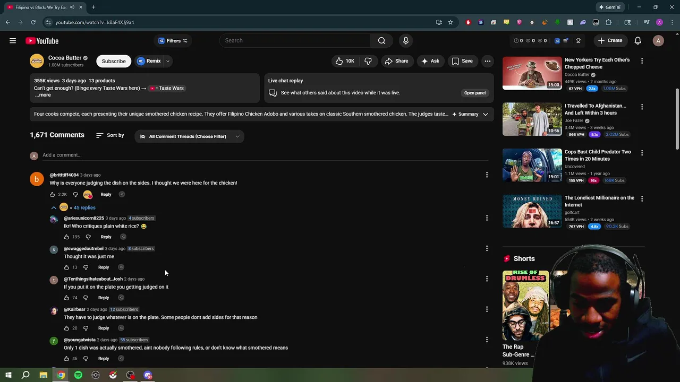Image resolution: width=680 pixels, height=382 pixels.
Task: Open @youngatwista's channel link
Action: (80, 340)
